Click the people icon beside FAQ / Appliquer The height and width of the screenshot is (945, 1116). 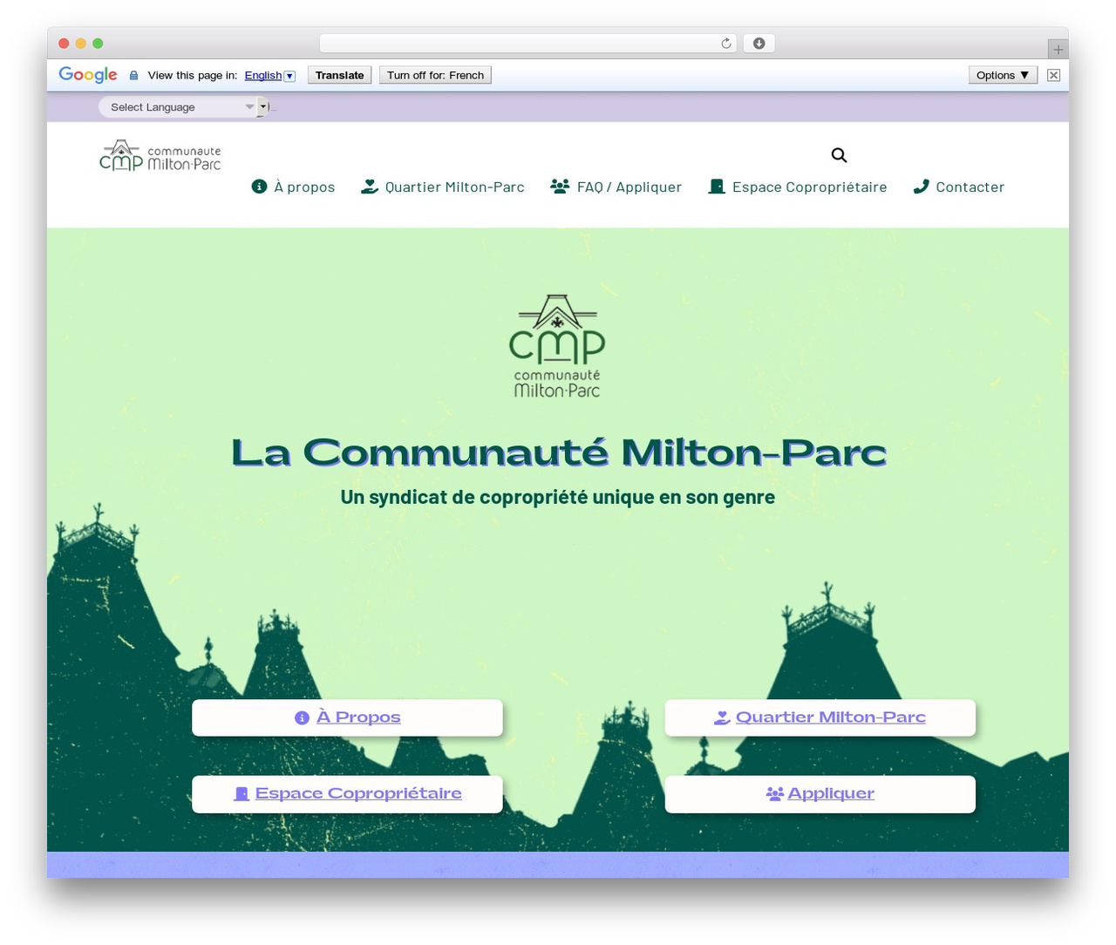(x=560, y=187)
